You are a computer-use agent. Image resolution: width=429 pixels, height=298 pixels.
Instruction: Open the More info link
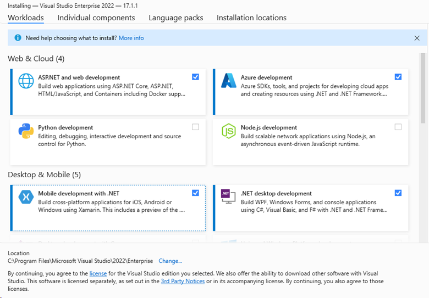click(131, 38)
